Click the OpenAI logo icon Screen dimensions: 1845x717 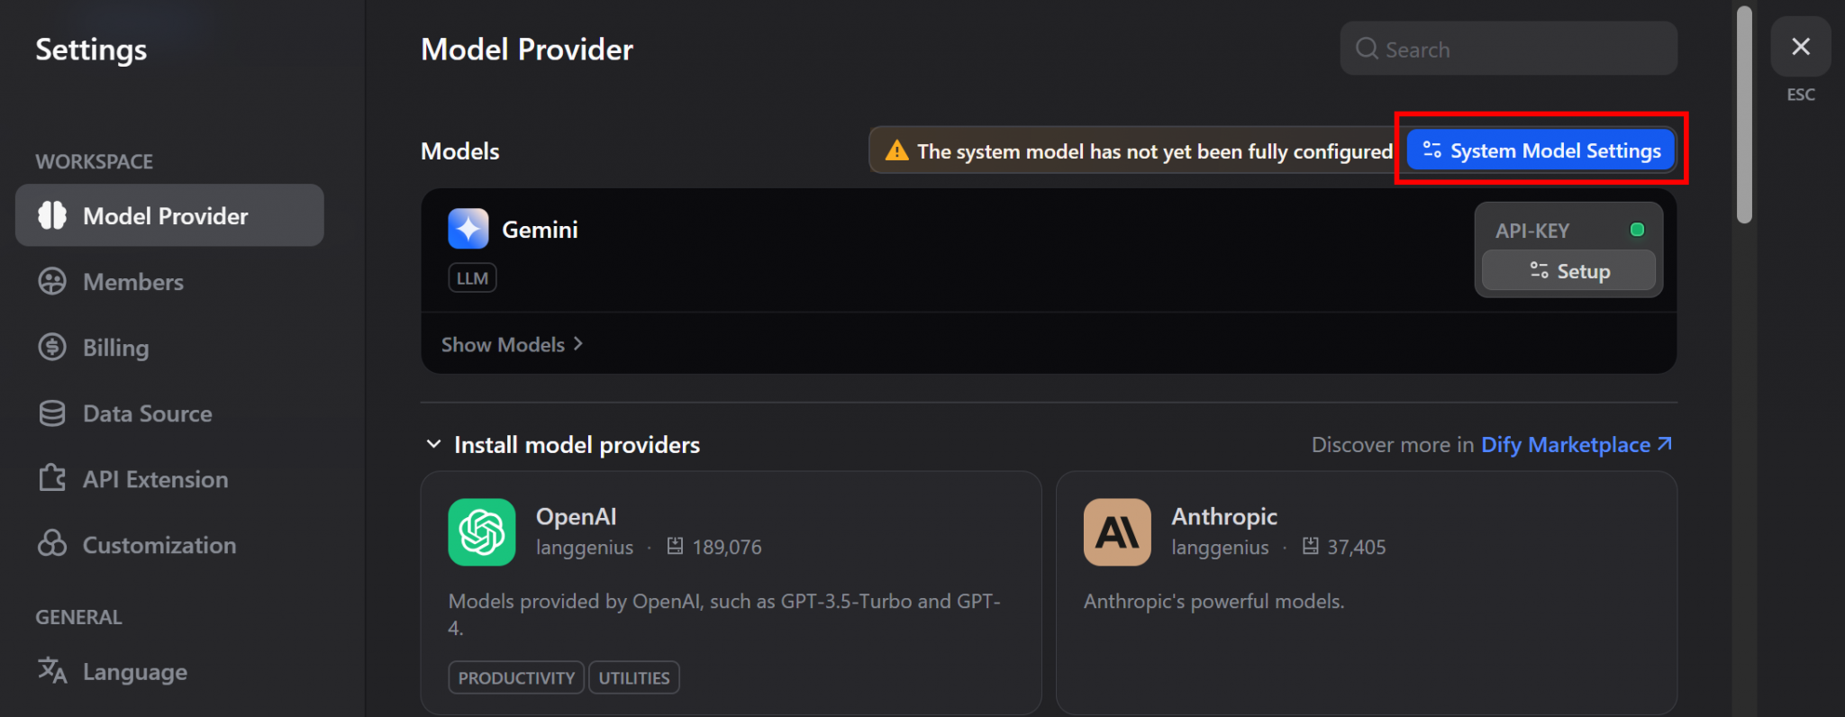tap(482, 532)
